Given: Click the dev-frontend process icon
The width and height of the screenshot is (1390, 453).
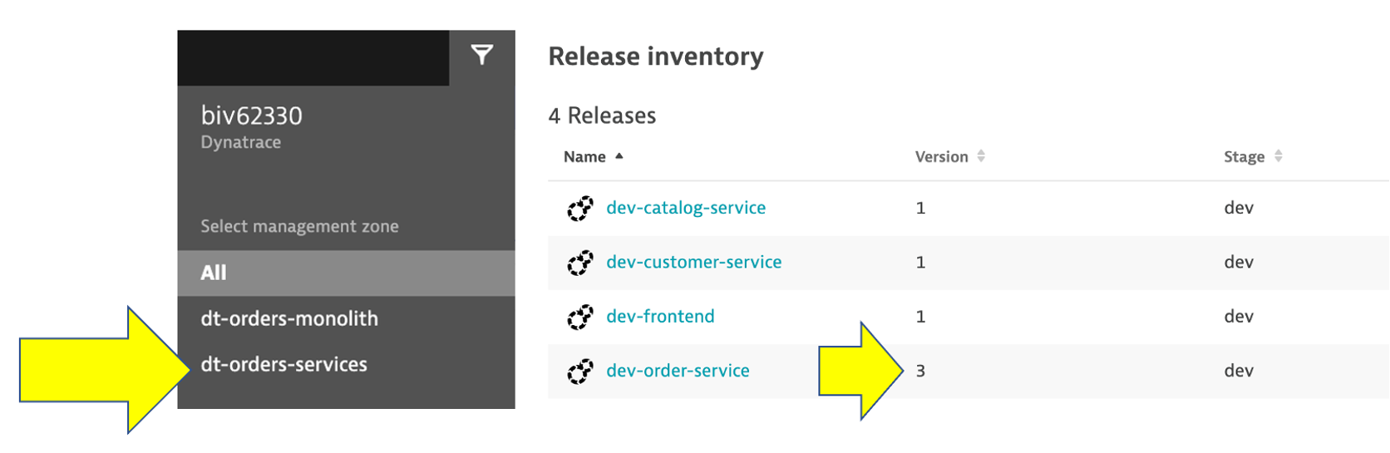Looking at the screenshot, I should pos(580,317).
